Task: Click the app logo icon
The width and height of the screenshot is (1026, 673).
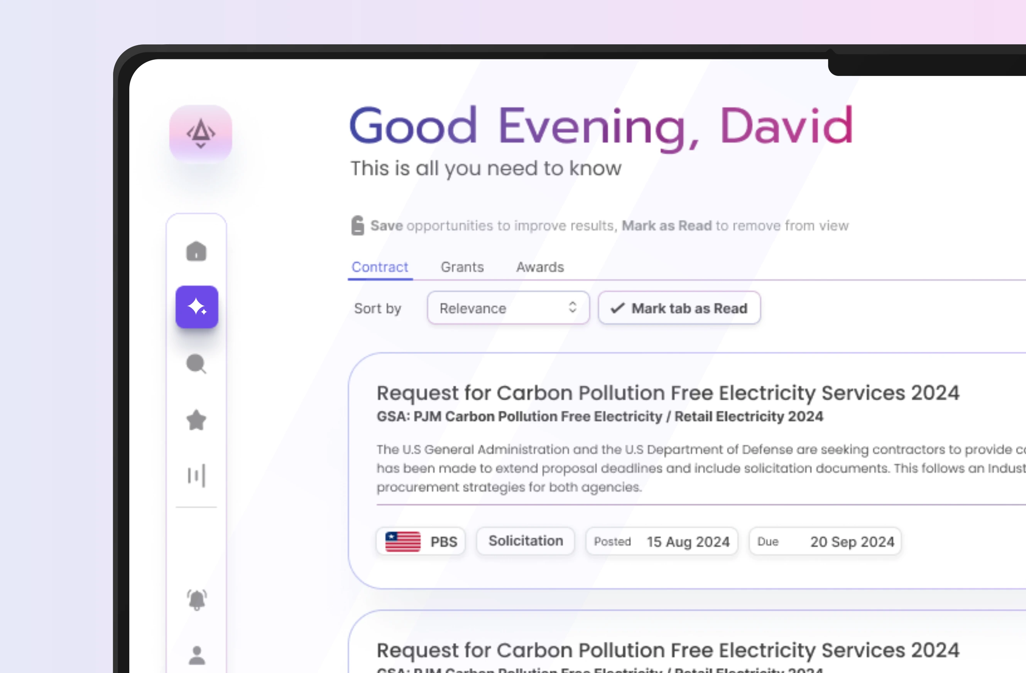Action: tap(201, 133)
